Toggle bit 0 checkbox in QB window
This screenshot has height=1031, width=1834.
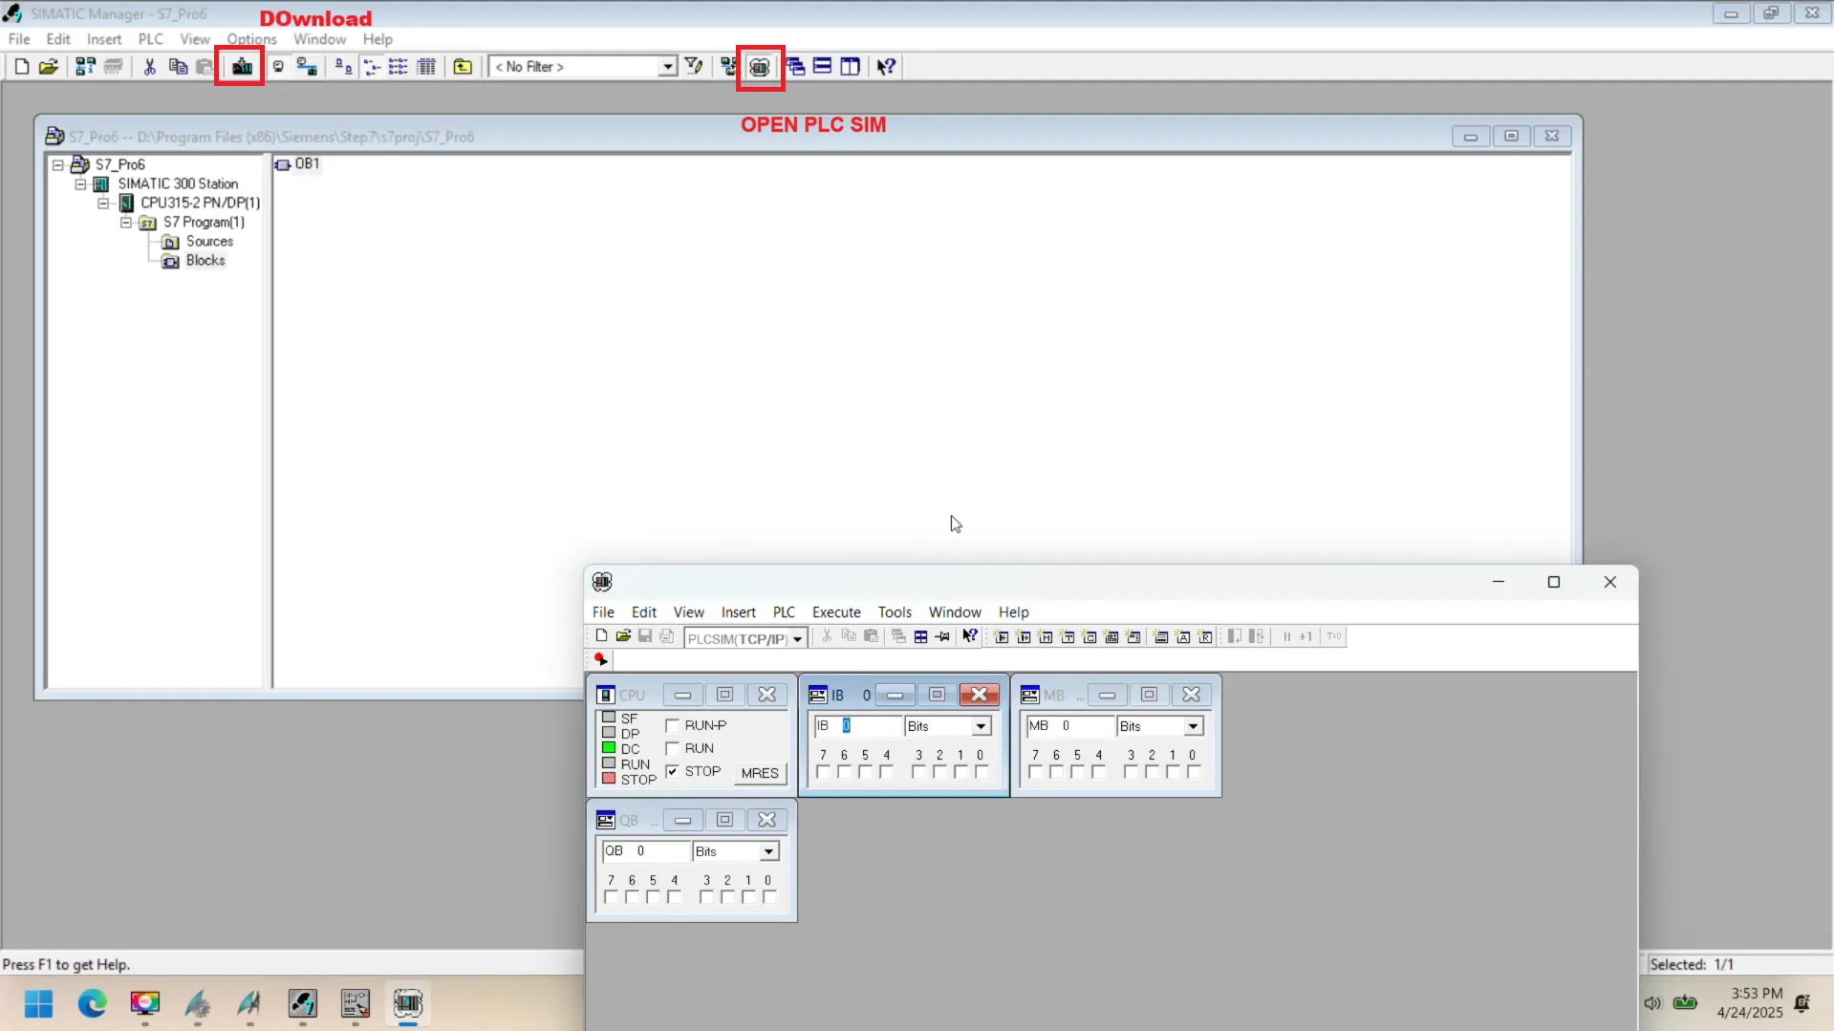(x=769, y=897)
